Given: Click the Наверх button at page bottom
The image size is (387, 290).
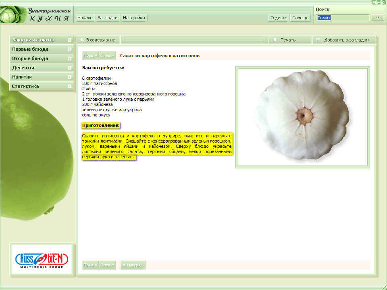Looking at the screenshot, I should 133,265.
